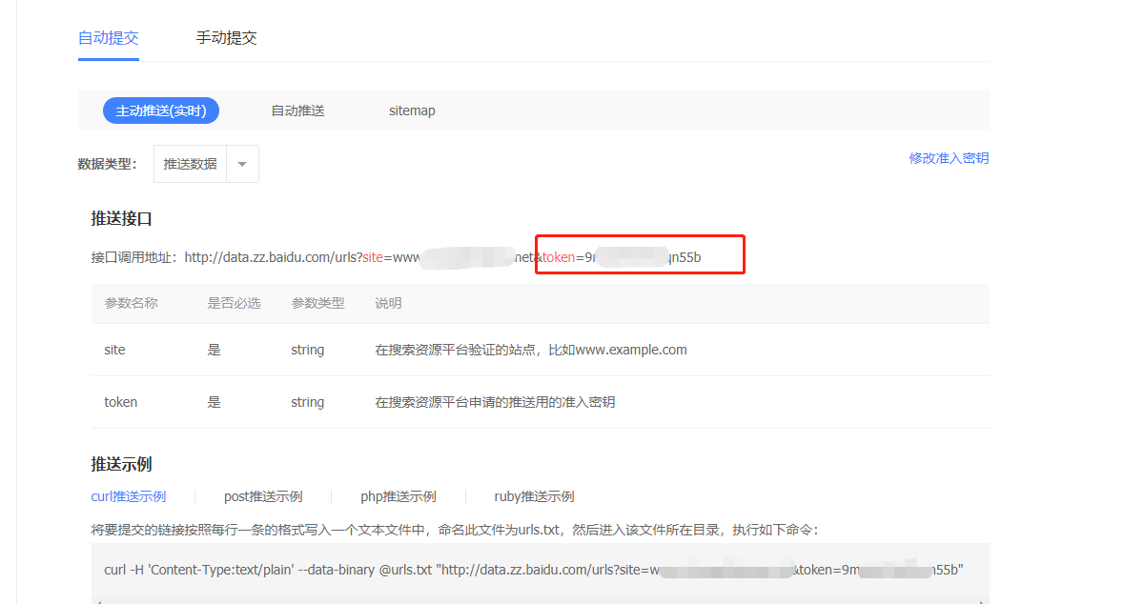Select the token row in the parameter table
1125x604 pixels.
540,402
